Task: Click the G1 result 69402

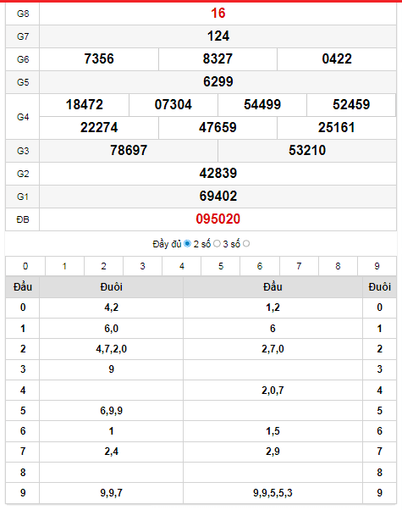Action: coord(218,197)
